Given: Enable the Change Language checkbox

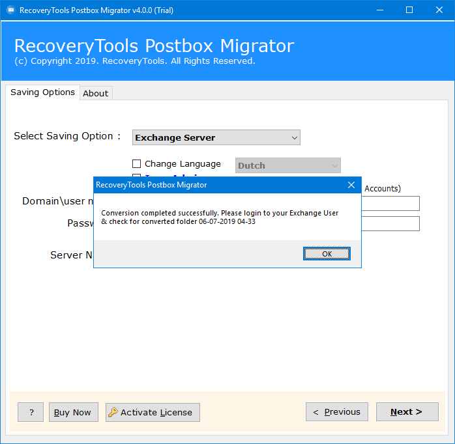Looking at the screenshot, I should click(136, 164).
